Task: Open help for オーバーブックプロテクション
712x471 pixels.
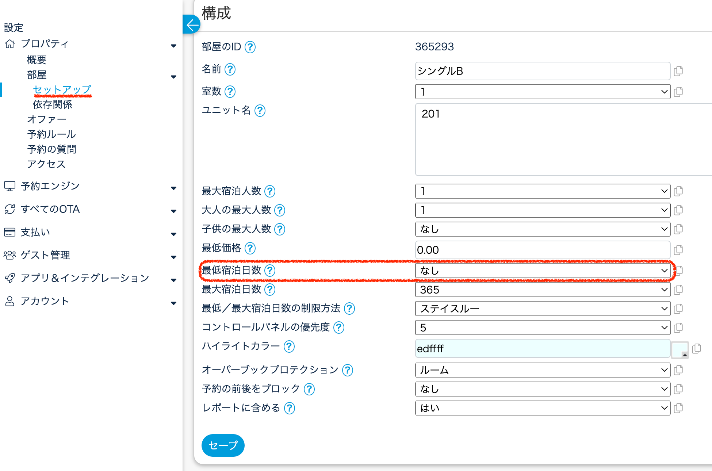Action: [x=348, y=370]
